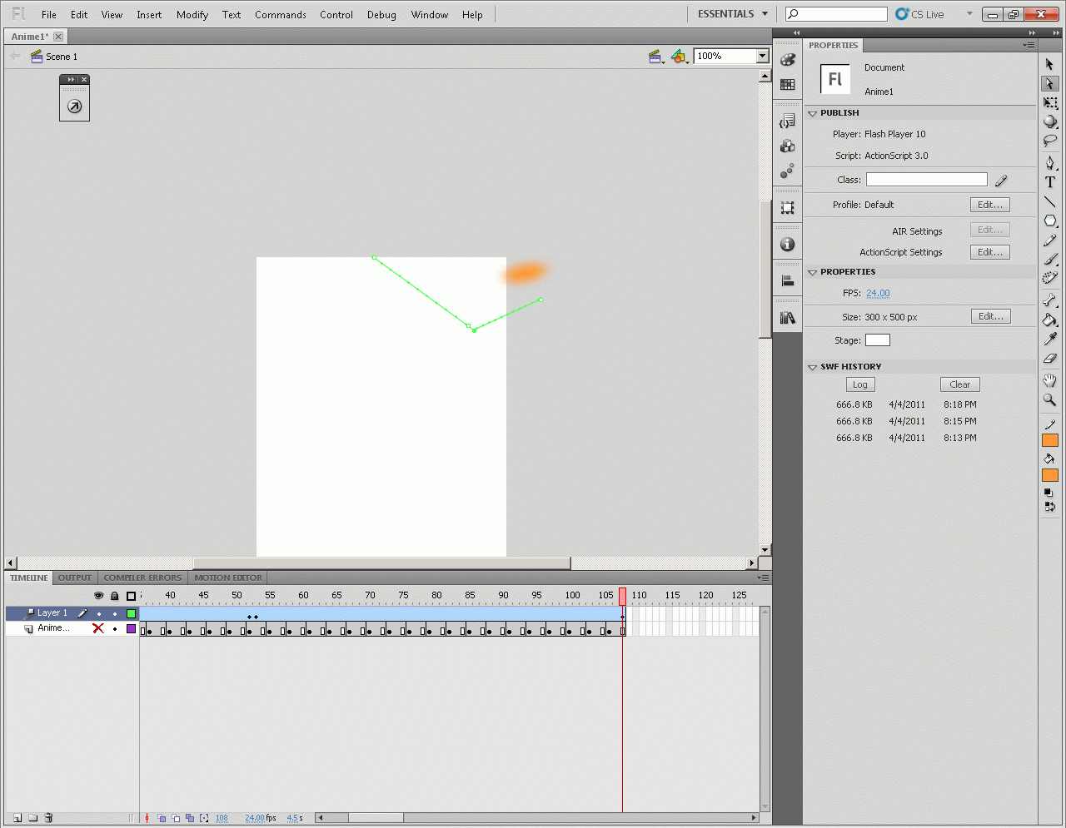Viewport: 1066px width, 828px height.
Task: Lock or unlock all layers
Action: point(115,596)
